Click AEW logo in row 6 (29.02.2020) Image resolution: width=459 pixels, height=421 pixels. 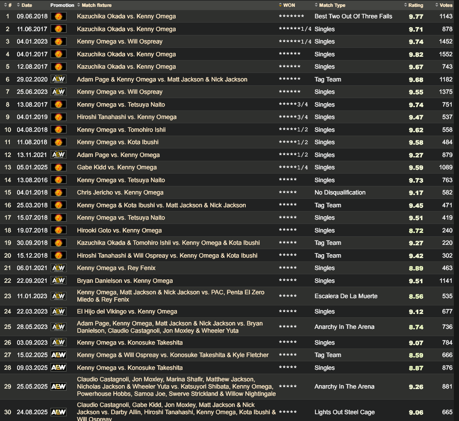[x=59, y=79]
